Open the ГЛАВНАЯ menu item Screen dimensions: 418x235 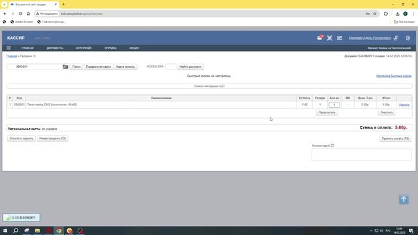27,48
